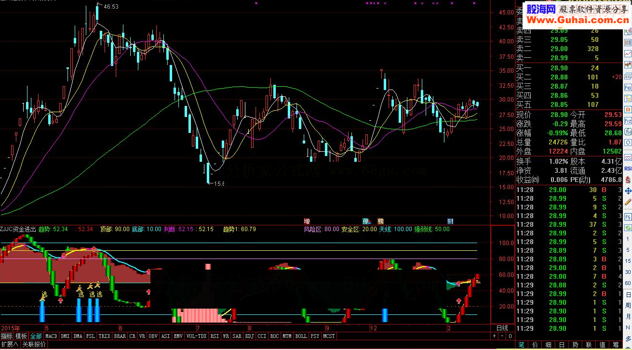Click the circle O sidebar icon

click(628, 143)
